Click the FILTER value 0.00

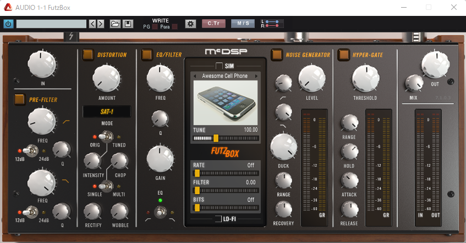pos(250,182)
